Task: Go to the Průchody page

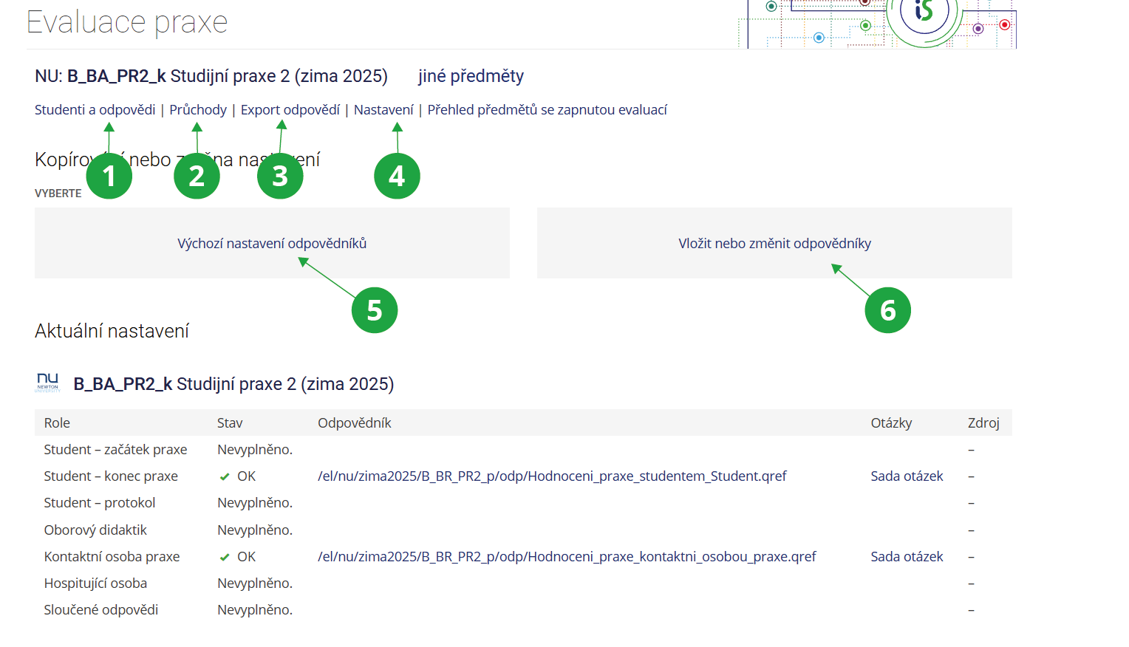Action: (x=198, y=110)
